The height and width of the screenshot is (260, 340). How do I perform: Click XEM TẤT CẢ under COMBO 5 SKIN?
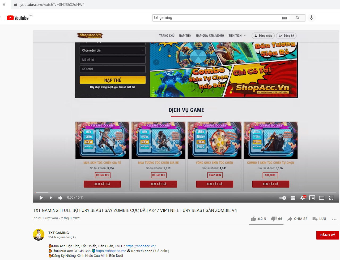pos(271,184)
